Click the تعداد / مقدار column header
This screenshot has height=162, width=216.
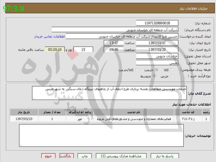coord(52,112)
